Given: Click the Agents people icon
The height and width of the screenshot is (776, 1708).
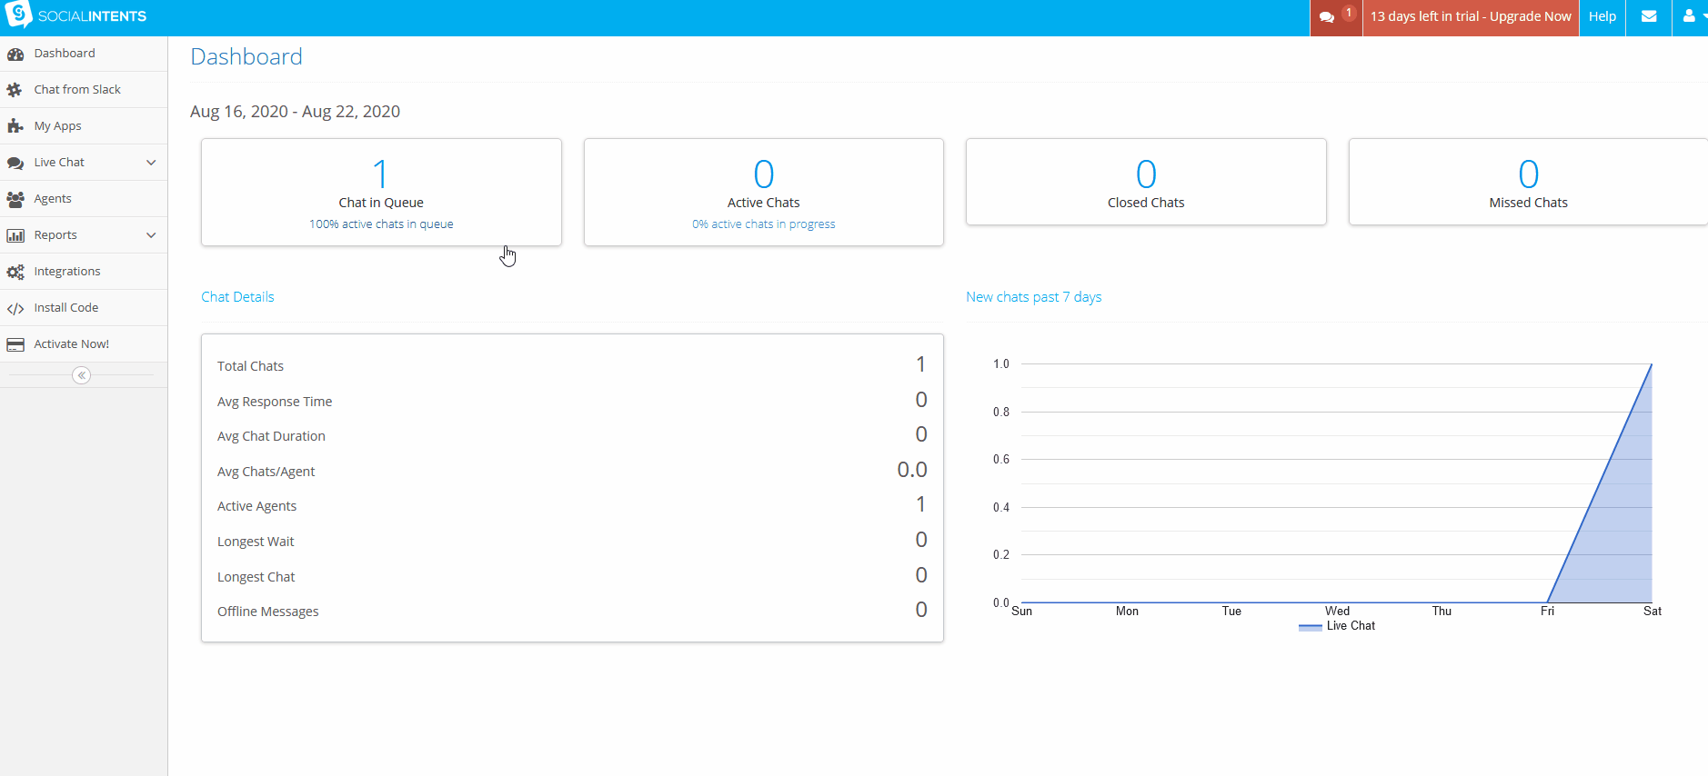Looking at the screenshot, I should (x=15, y=199).
